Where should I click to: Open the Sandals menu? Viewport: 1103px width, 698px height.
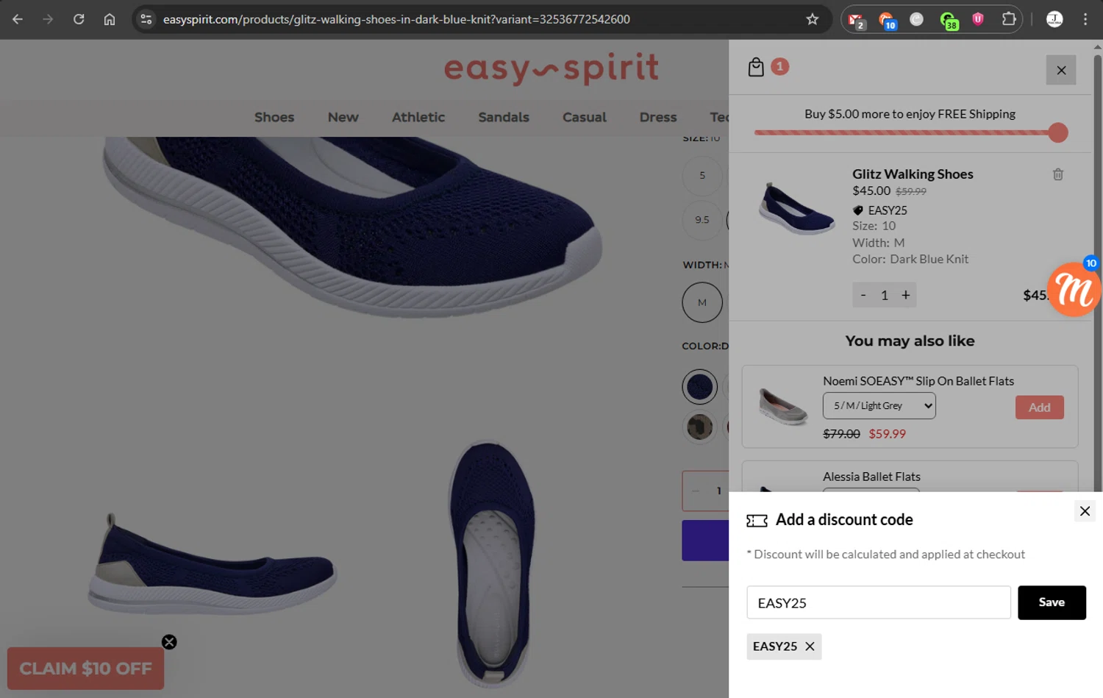point(504,117)
